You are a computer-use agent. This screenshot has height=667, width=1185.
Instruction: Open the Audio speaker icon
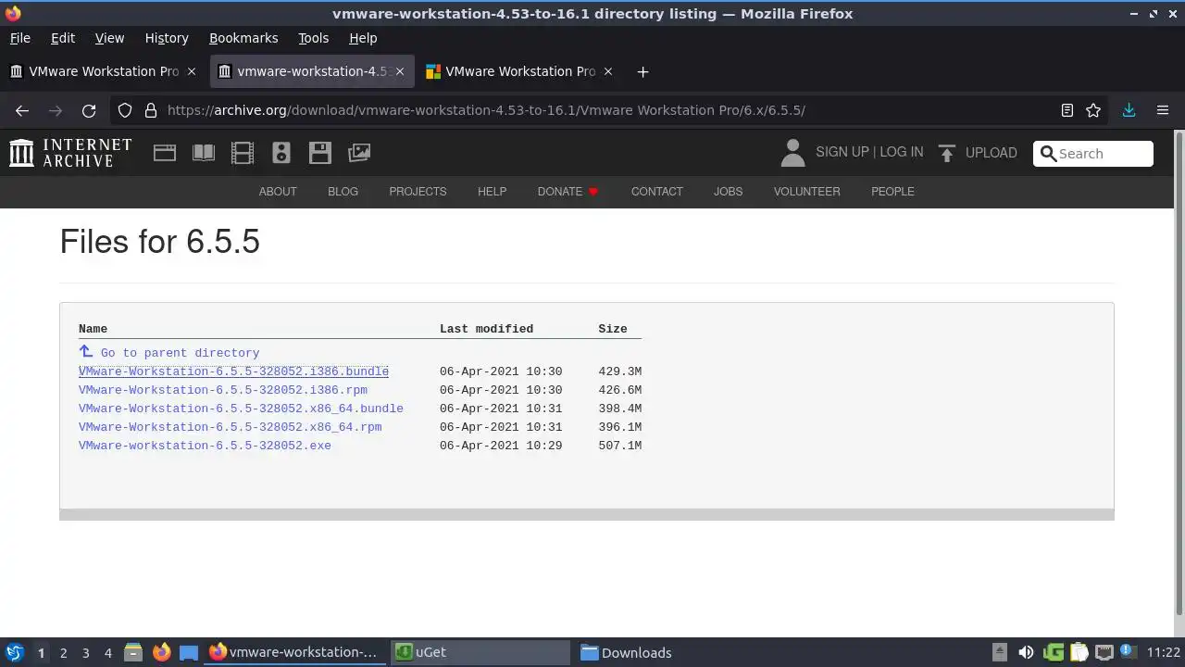281,153
